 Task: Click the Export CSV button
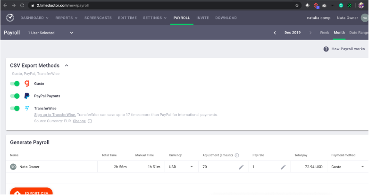coord(31,191)
